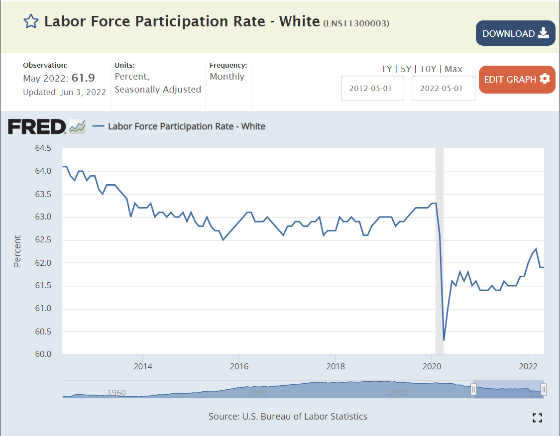
Task: Click the chart line icon next to FRED
Action: pos(77,126)
